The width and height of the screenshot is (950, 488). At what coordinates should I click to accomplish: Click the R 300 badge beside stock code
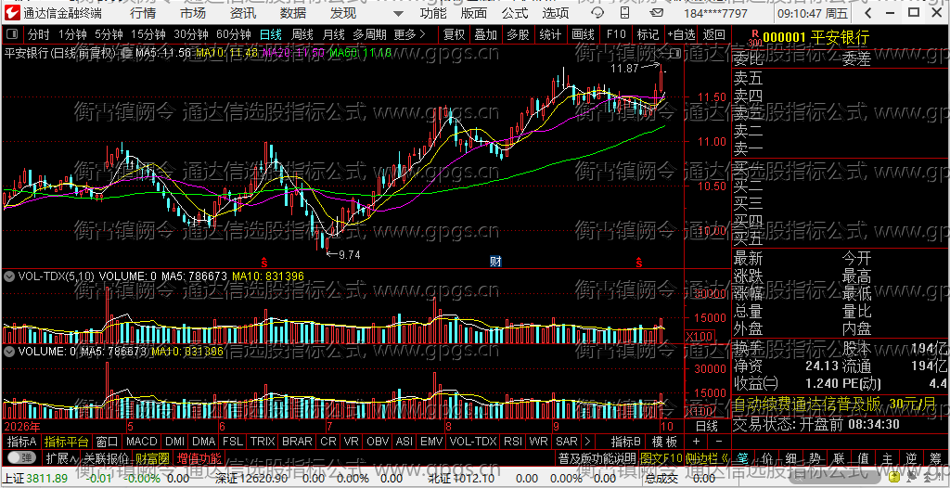754,38
